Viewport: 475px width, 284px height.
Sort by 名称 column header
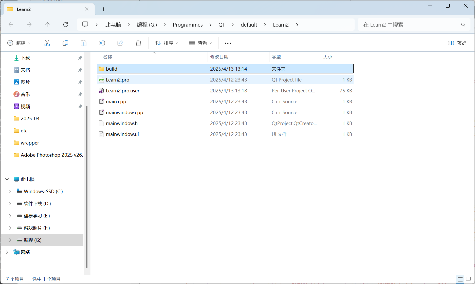152,57
